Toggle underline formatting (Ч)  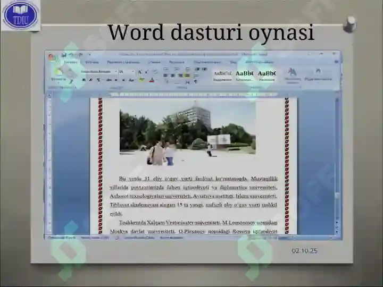[x=98, y=80]
